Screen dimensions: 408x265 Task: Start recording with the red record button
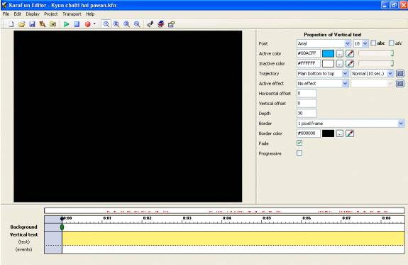88,24
